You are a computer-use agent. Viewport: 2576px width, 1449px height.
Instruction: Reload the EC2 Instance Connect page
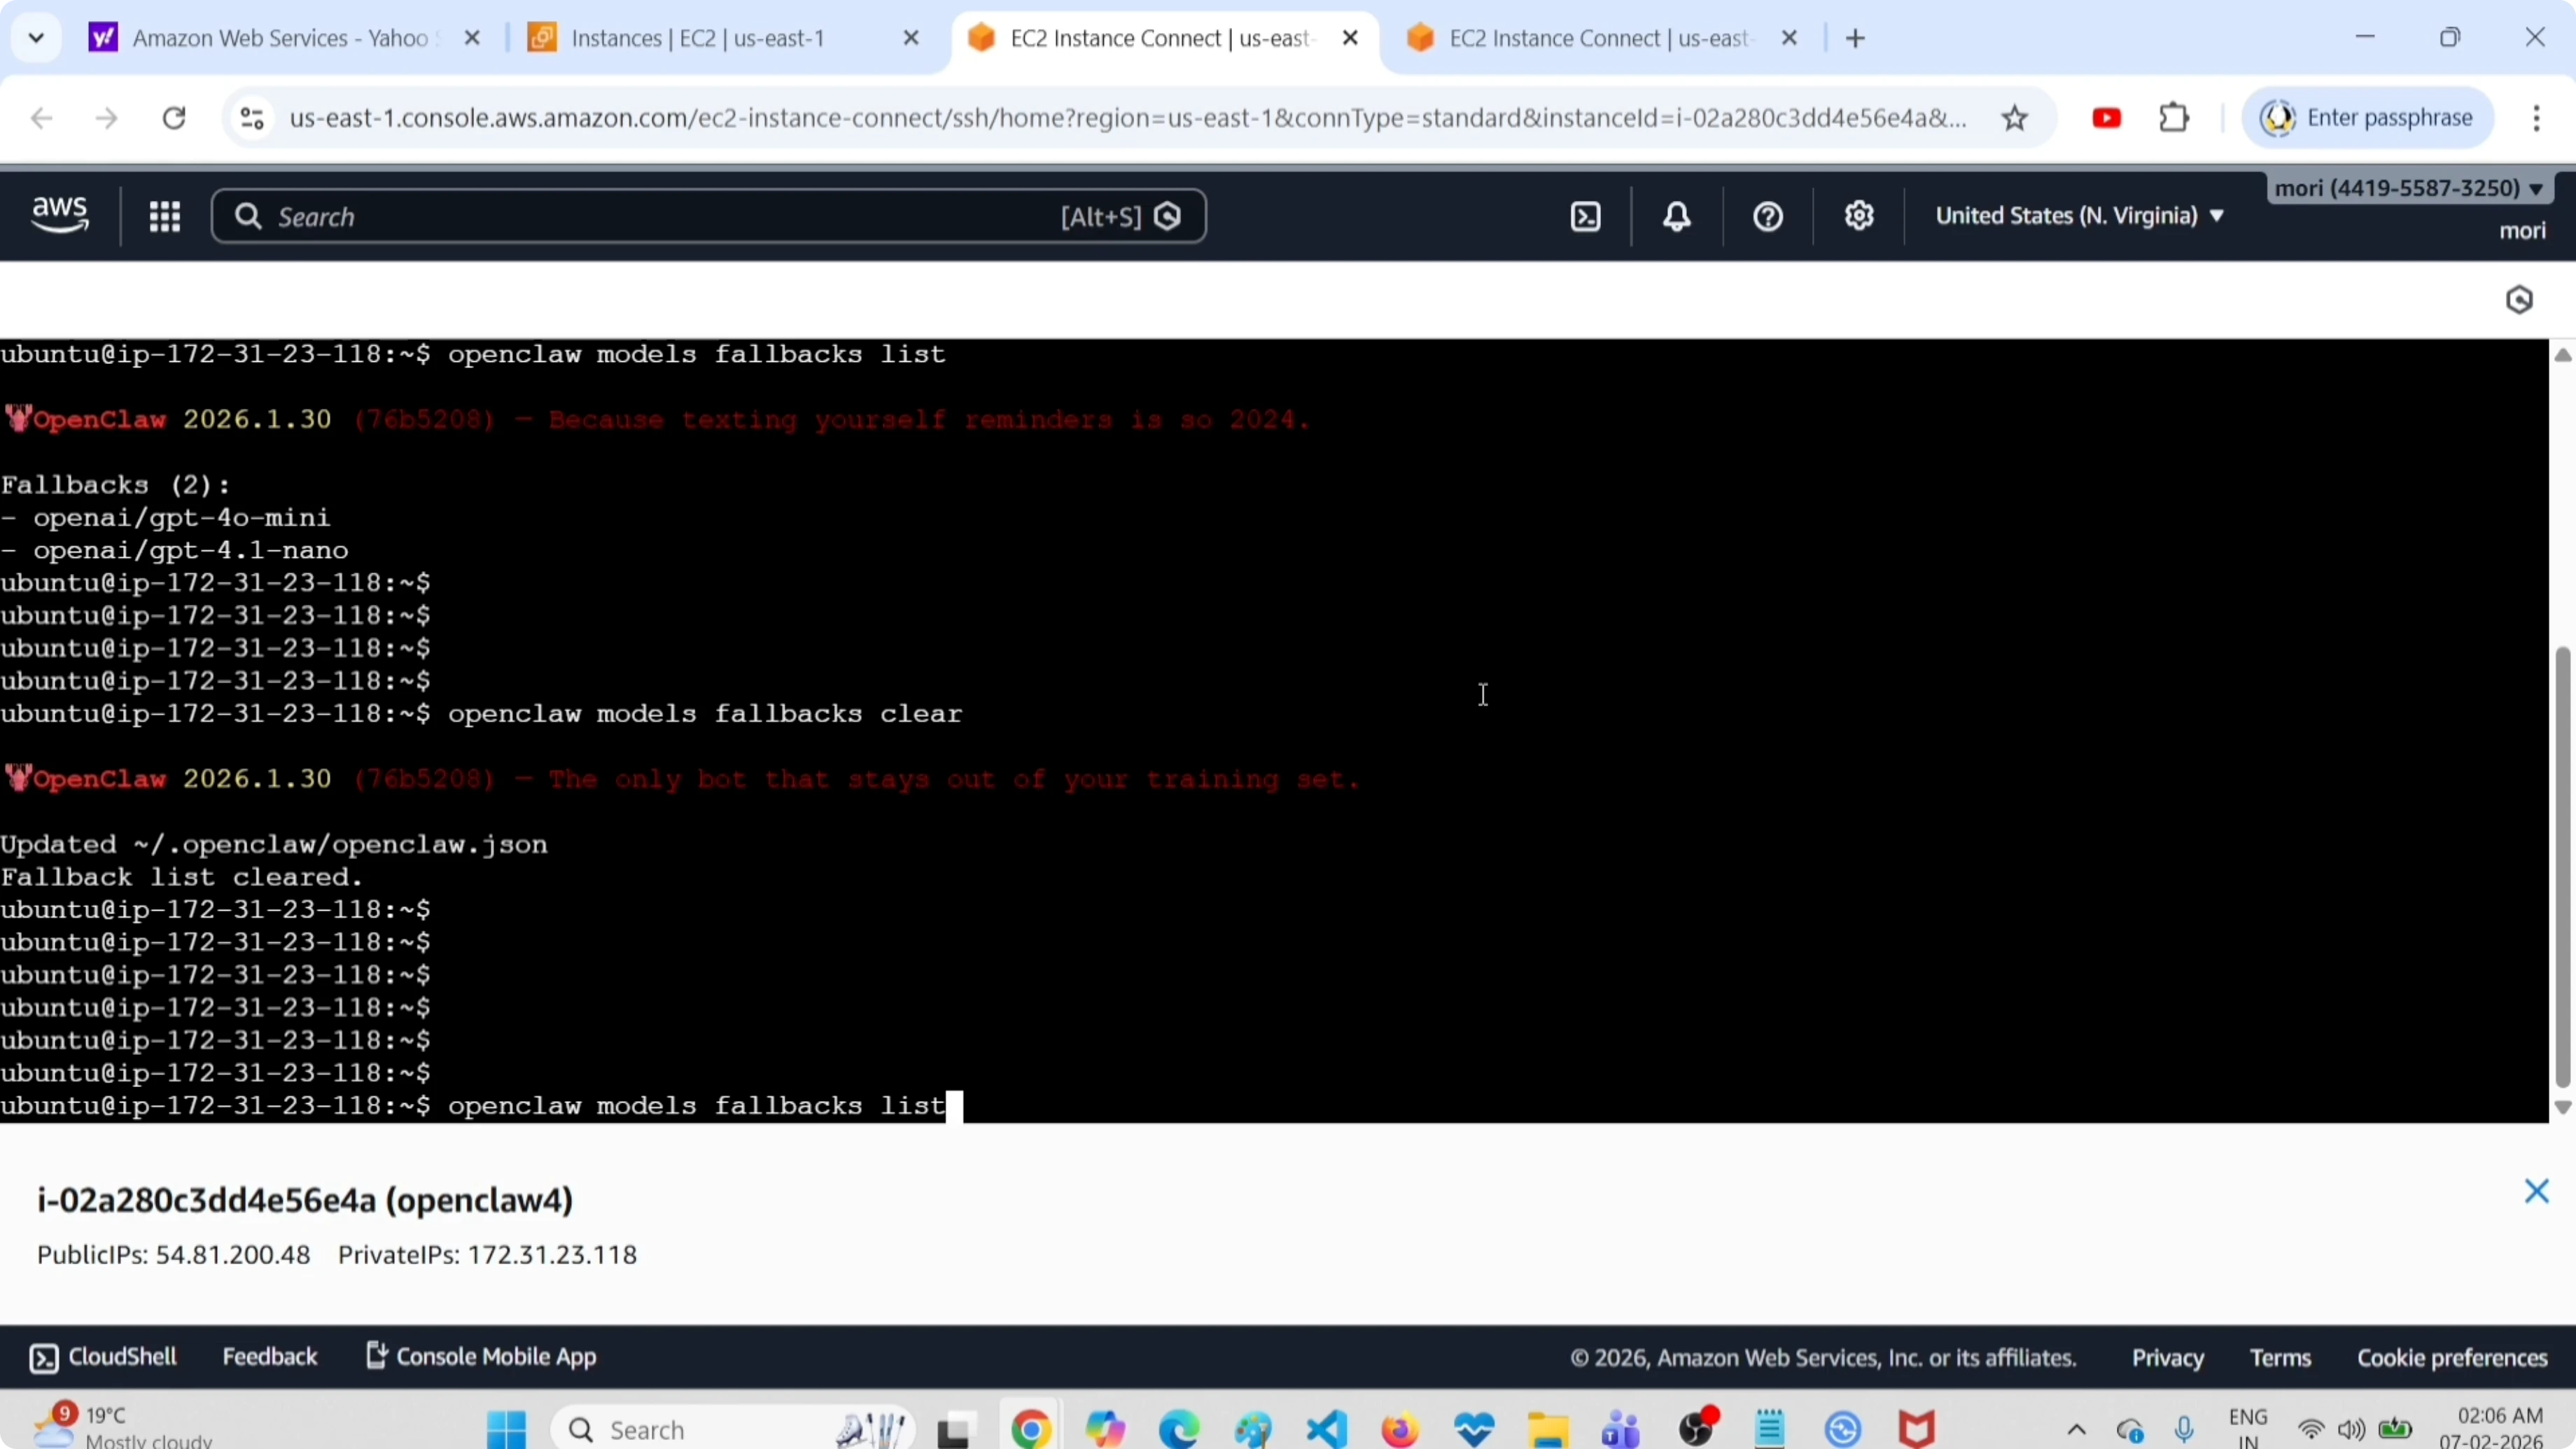tap(173, 117)
